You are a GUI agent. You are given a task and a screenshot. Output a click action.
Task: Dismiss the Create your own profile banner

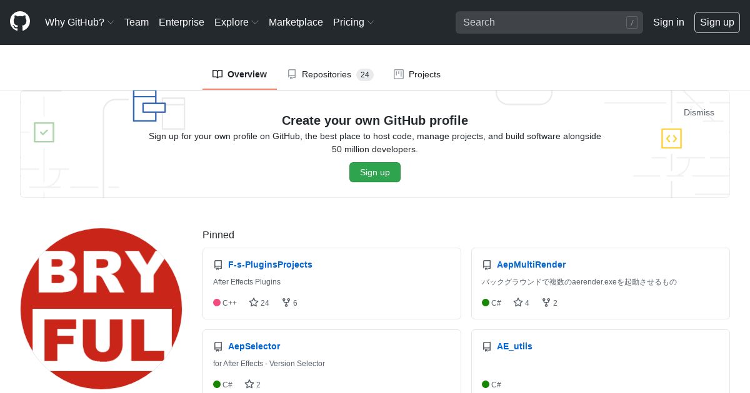(x=699, y=112)
